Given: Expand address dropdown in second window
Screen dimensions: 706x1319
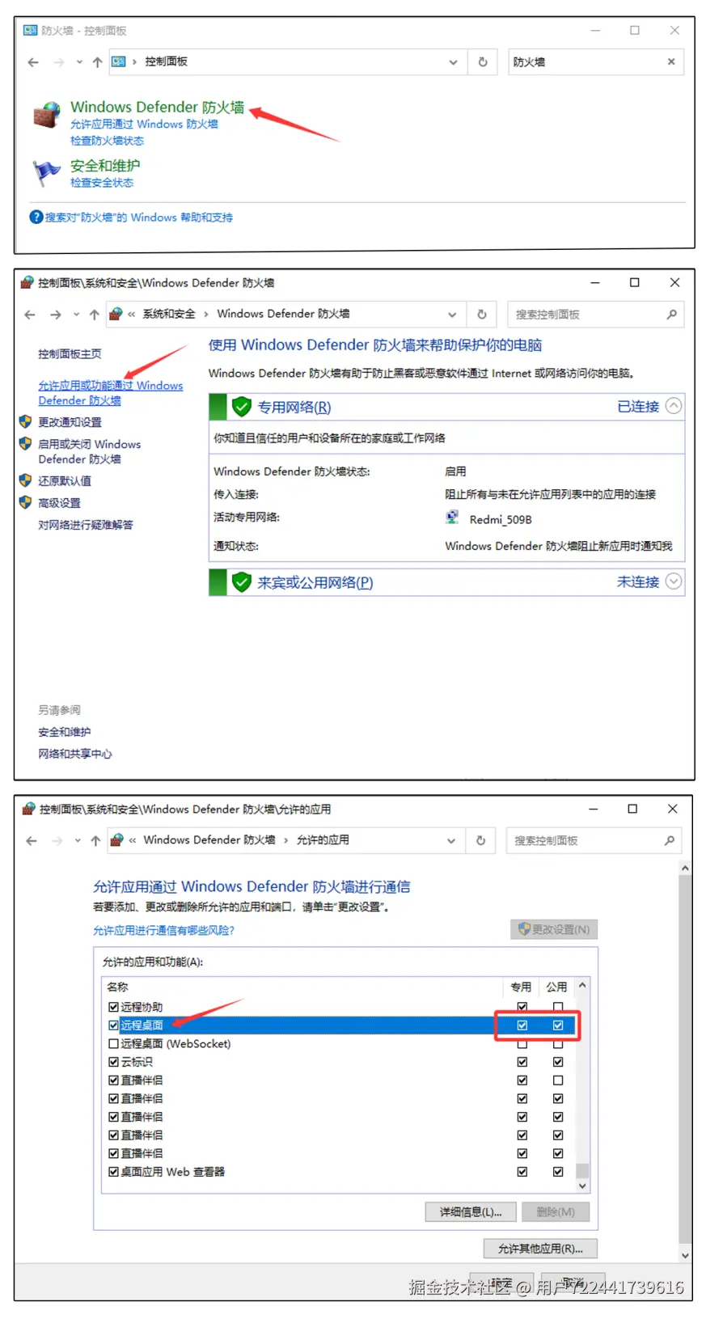Looking at the screenshot, I should 452,315.
